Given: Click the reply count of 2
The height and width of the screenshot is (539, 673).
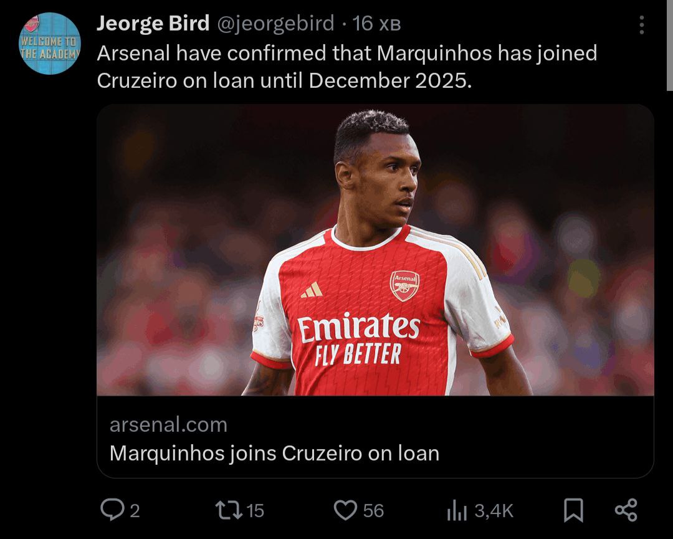Looking at the screenshot, I should pos(134,512).
